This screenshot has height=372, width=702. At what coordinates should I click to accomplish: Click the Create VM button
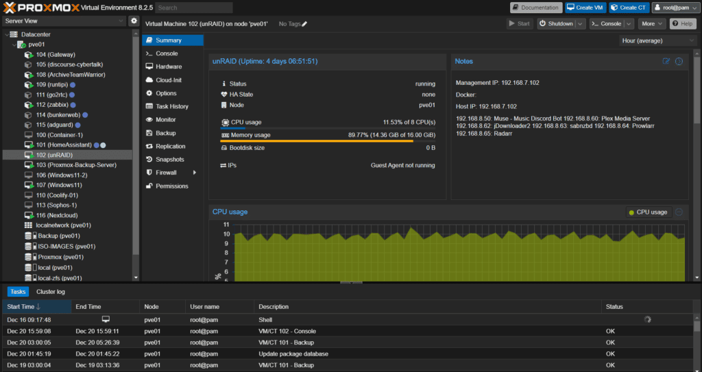pyautogui.click(x=585, y=8)
